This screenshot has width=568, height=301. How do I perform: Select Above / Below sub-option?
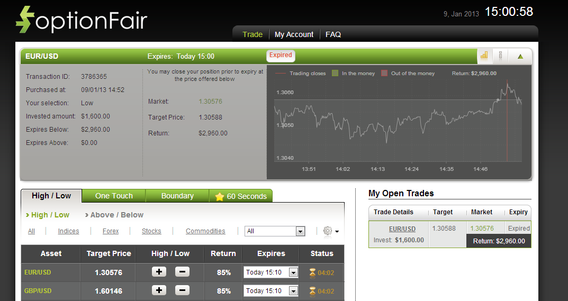point(114,215)
